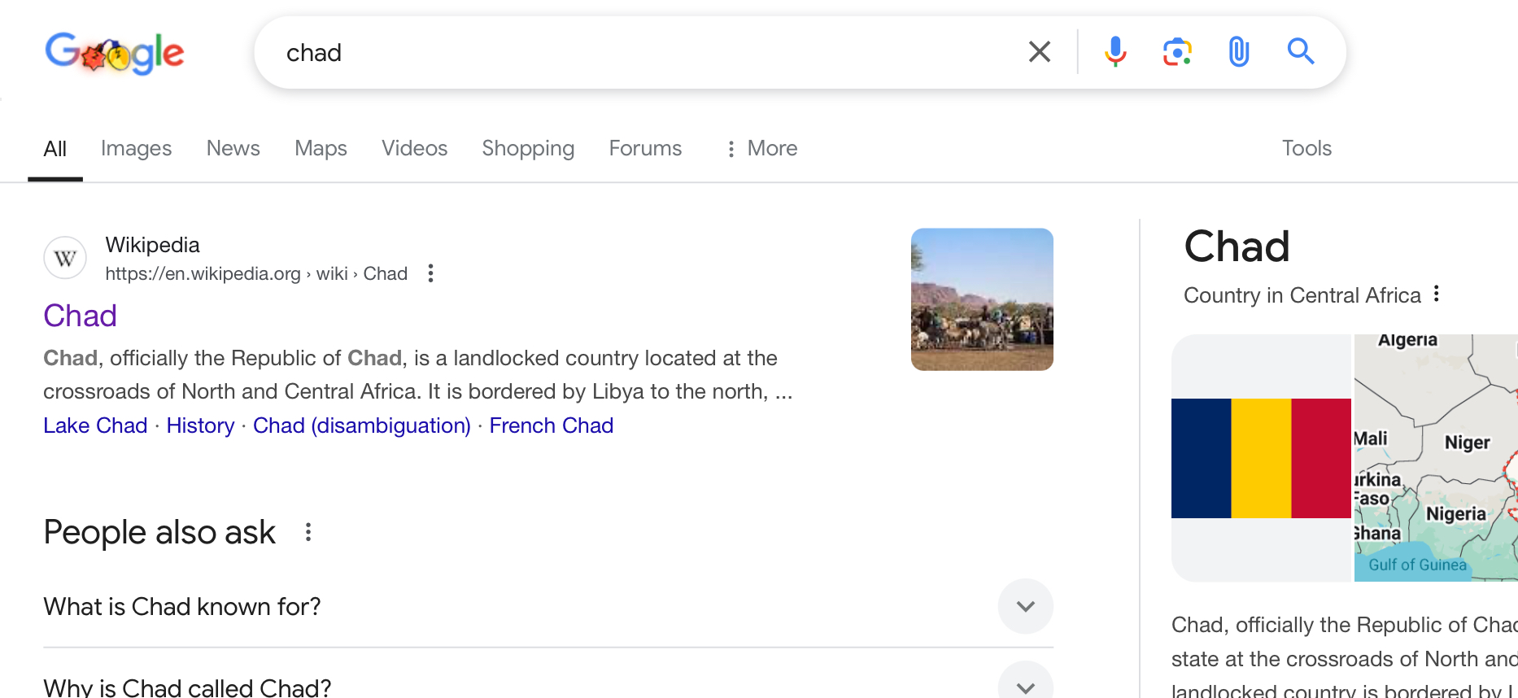Open knowledge panel three-dot menu
The height and width of the screenshot is (698, 1518).
pyautogui.click(x=1437, y=294)
